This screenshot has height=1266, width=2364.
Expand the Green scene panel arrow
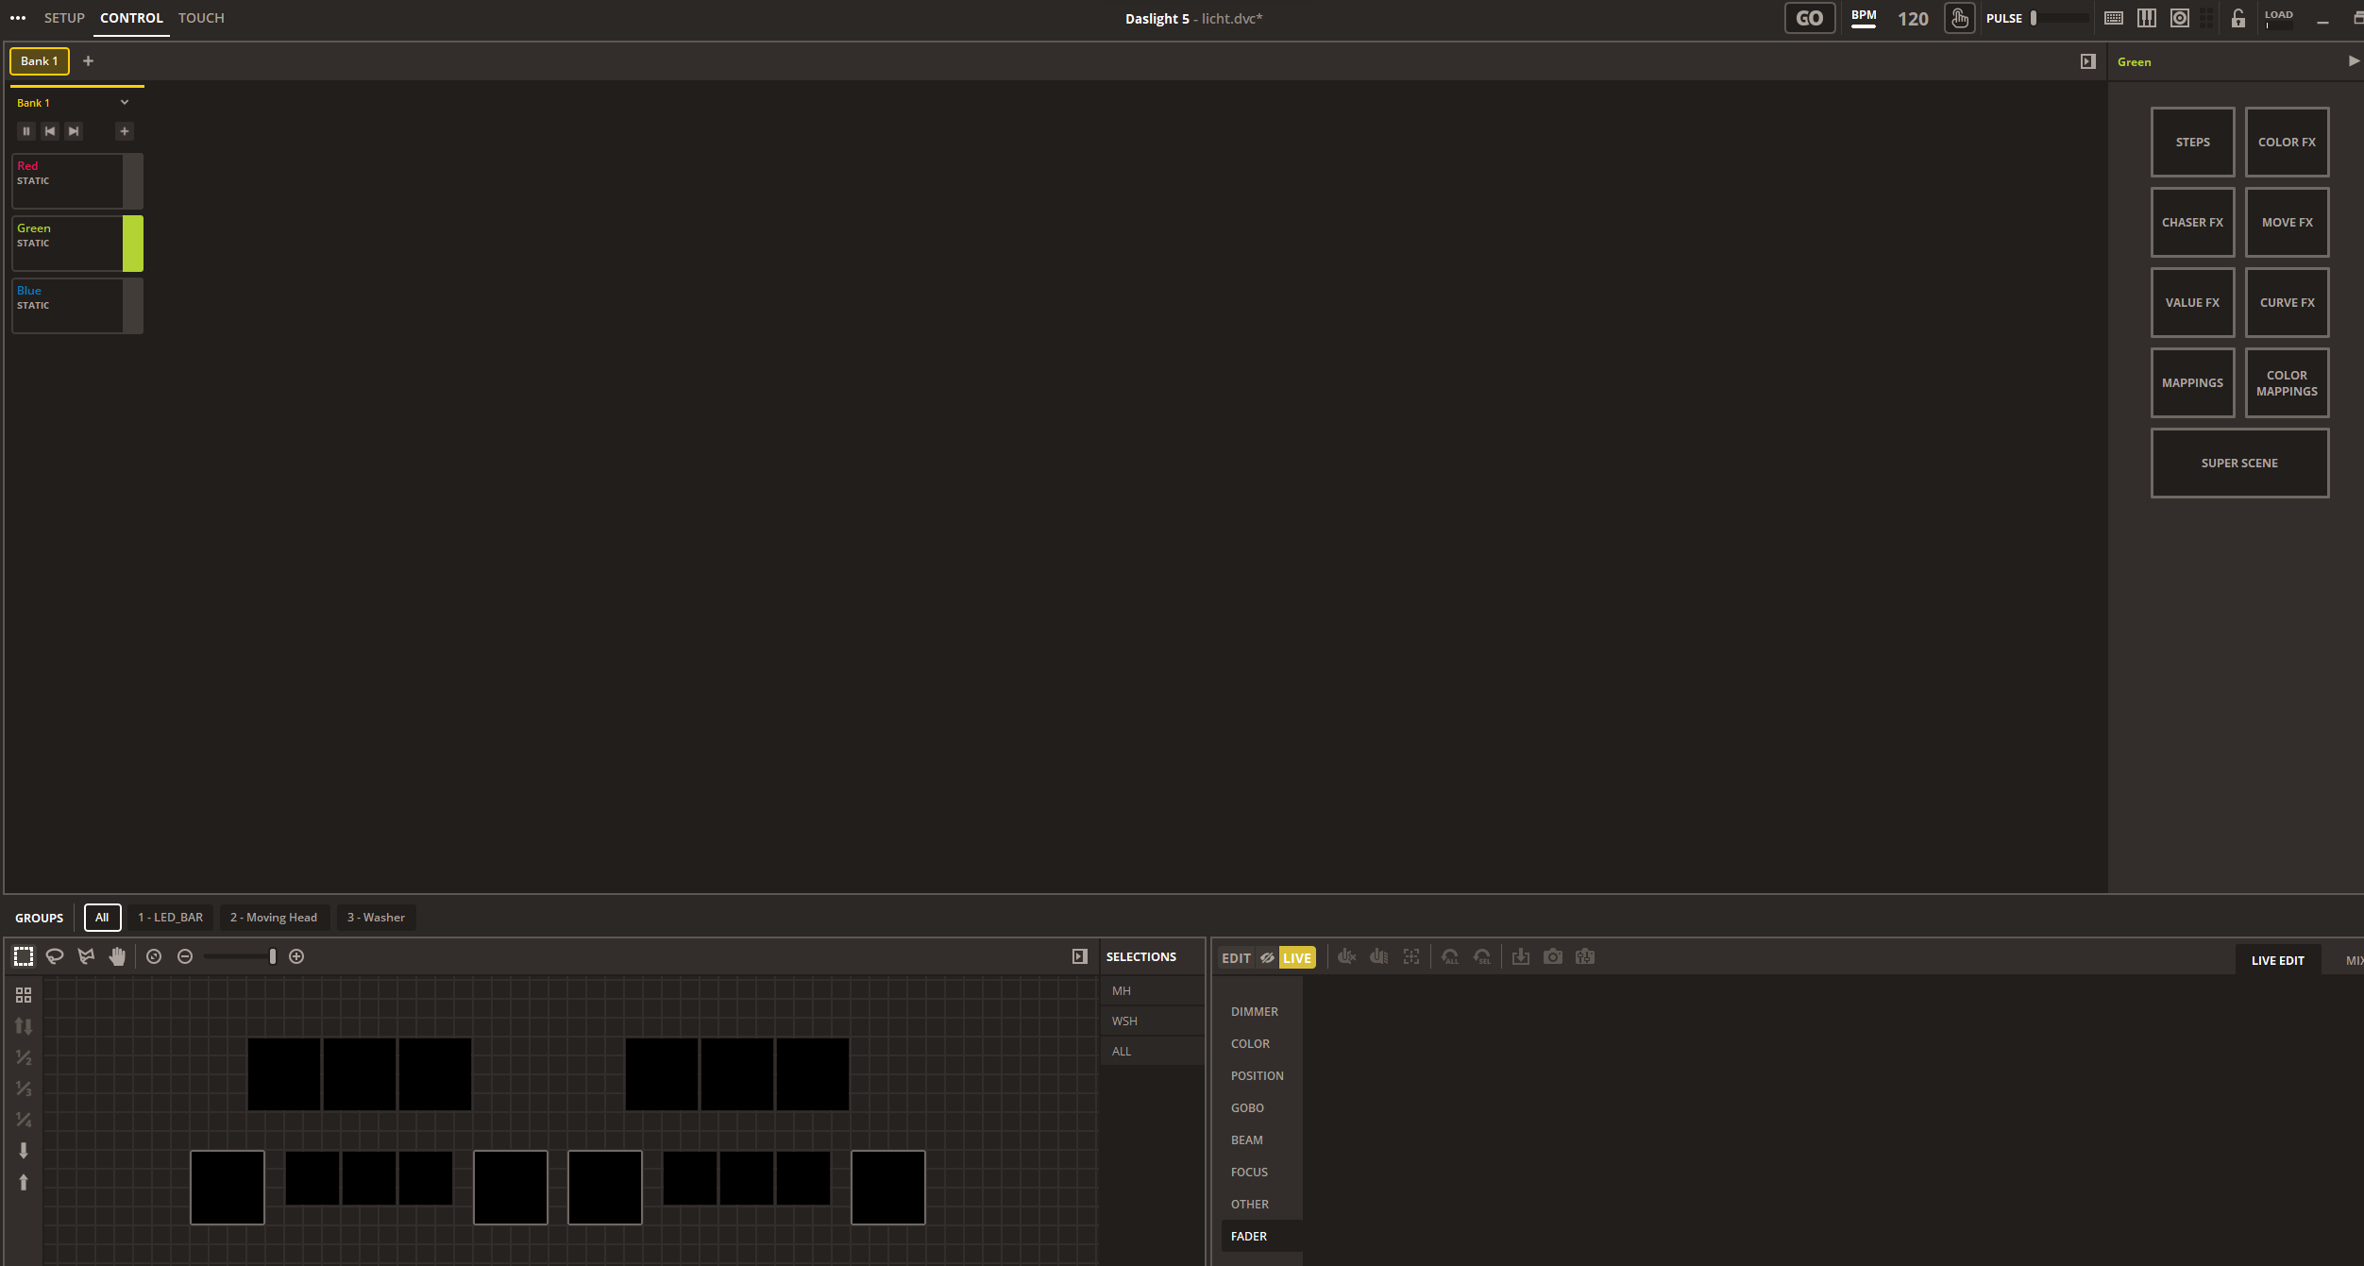[2354, 61]
